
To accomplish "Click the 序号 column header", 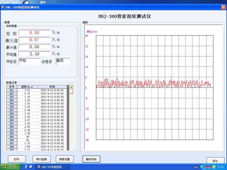I will click(x=12, y=87).
